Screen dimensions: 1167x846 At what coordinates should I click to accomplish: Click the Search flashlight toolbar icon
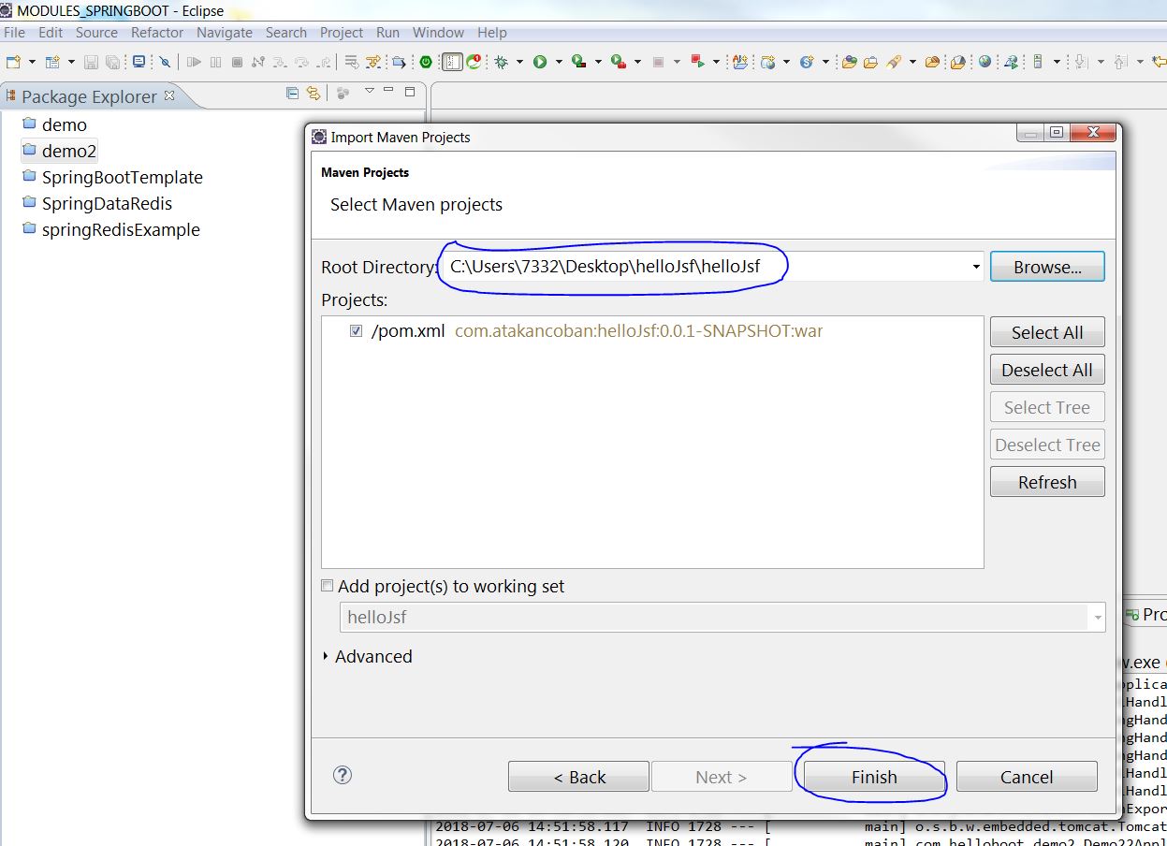tap(894, 63)
